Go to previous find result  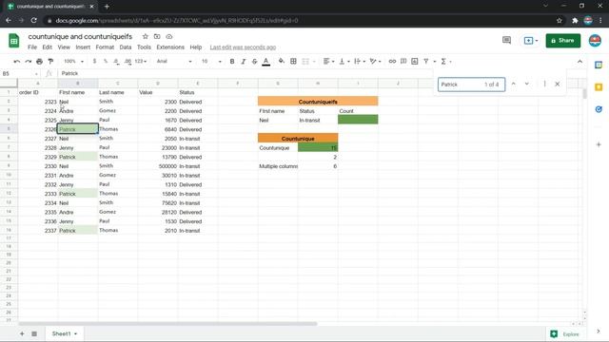(514, 84)
